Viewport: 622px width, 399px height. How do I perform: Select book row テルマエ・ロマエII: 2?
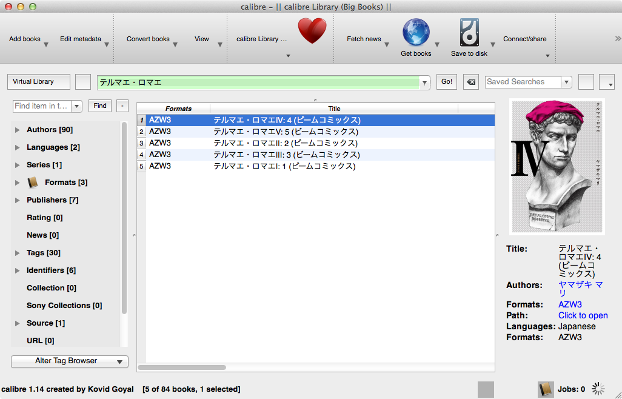tap(316, 143)
